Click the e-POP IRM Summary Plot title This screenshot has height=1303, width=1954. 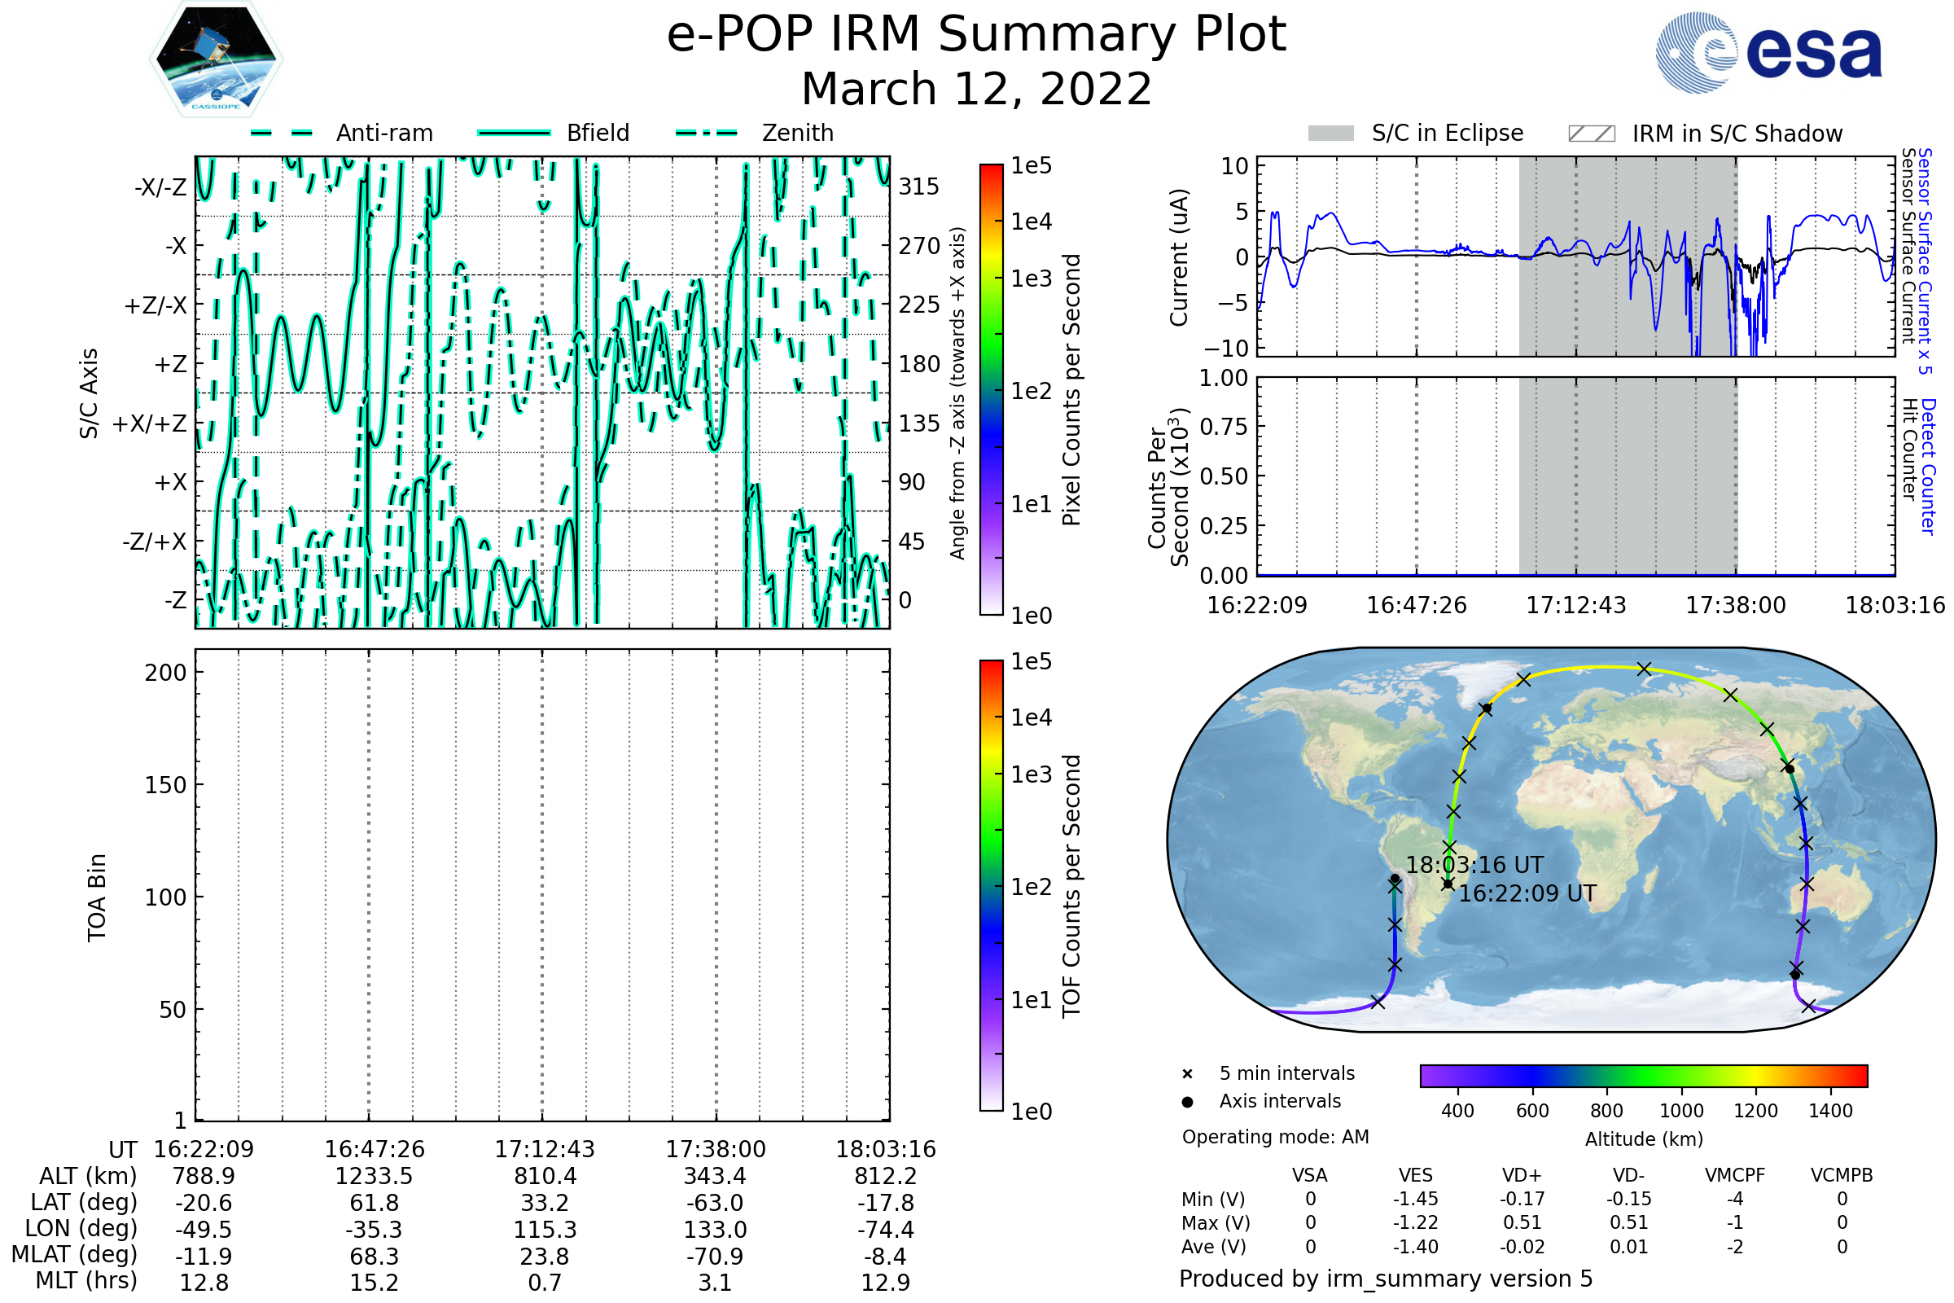click(976, 35)
